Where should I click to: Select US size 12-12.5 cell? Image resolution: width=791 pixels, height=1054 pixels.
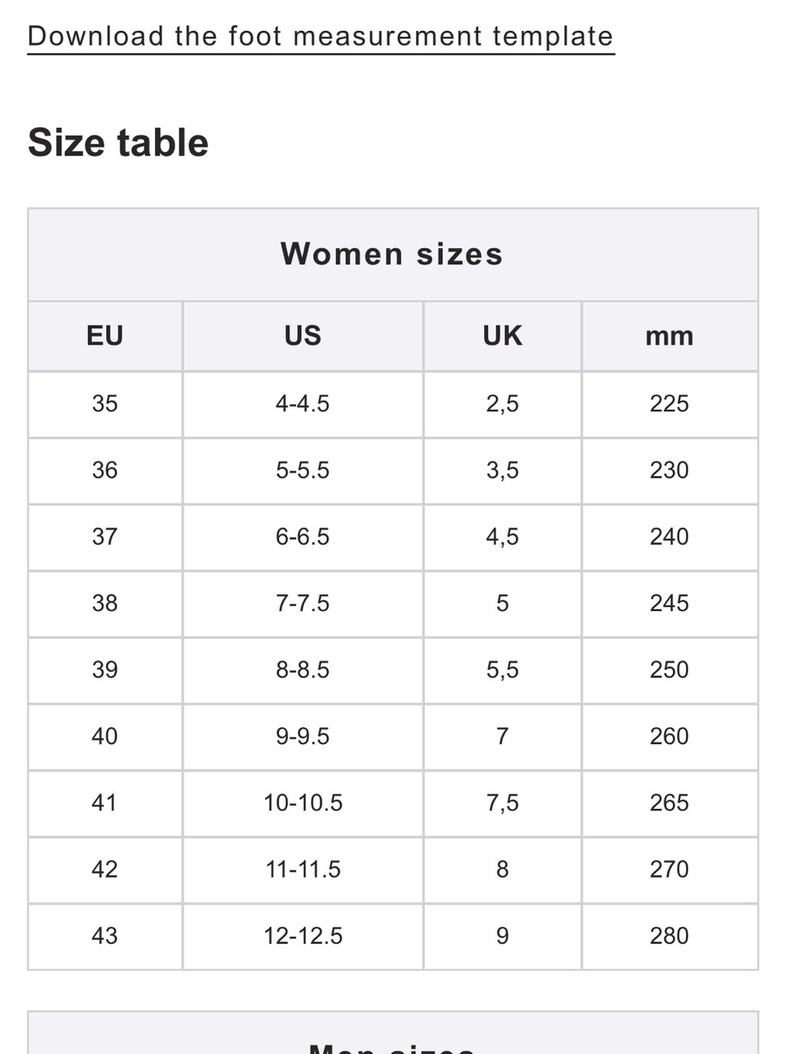[x=303, y=935]
